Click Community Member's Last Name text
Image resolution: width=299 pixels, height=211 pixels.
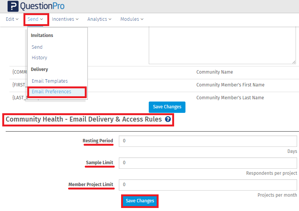point(230,98)
